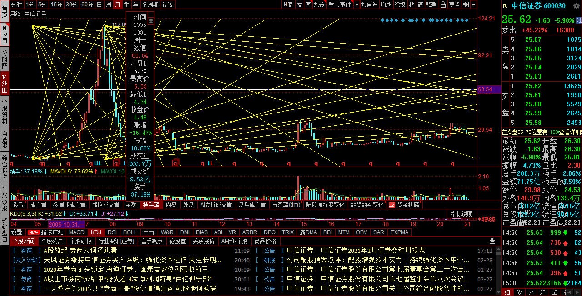This screenshot has width=582, height=296.
Task: Switch chart period to 5分
Action: click(x=42, y=5)
